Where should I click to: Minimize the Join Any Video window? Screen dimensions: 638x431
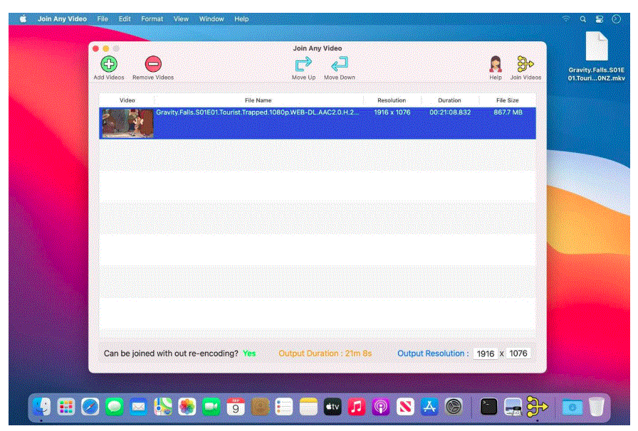coord(106,48)
